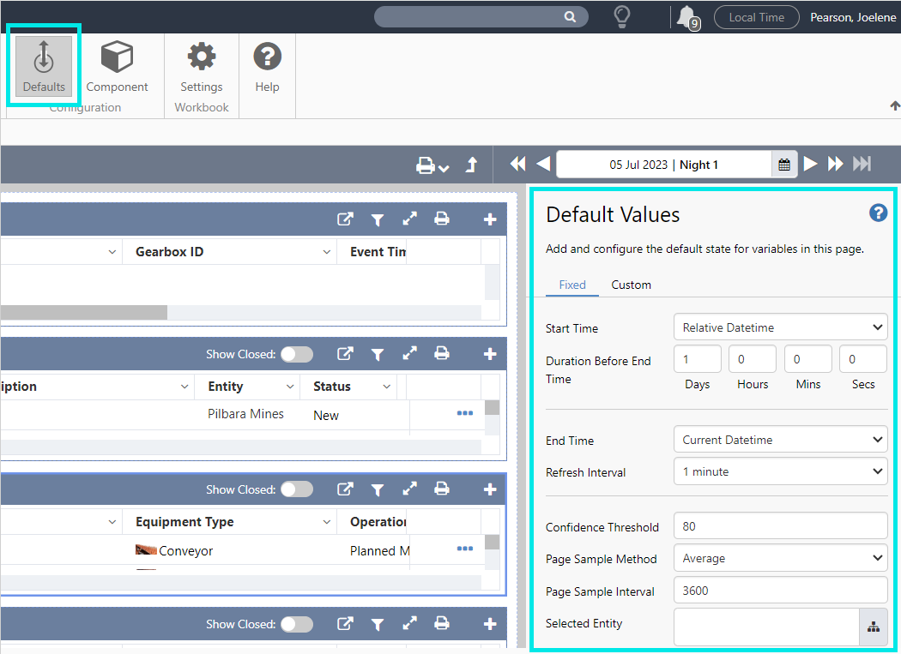
Task: Skip to the latest shift period
Action: click(862, 165)
